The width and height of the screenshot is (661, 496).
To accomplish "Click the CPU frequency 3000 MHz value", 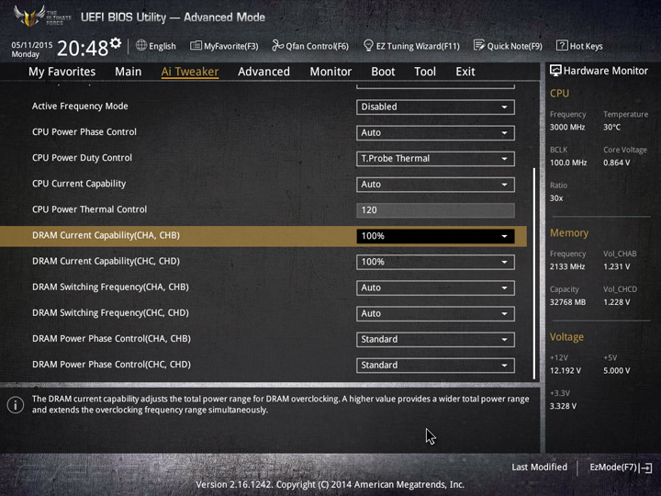I will (567, 128).
